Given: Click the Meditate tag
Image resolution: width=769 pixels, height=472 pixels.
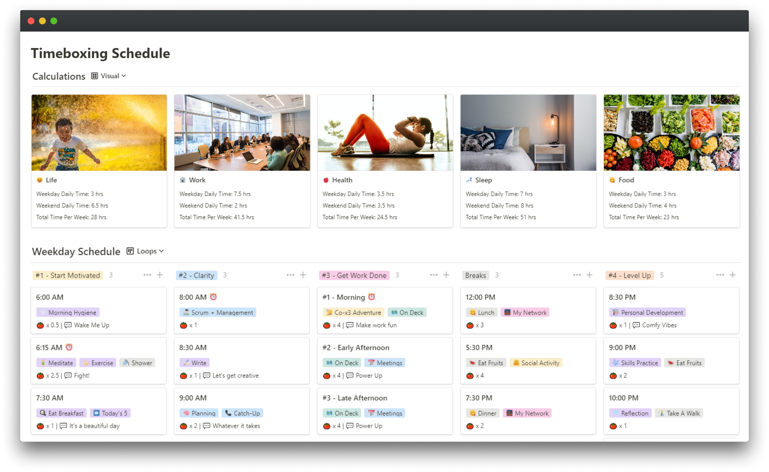Looking at the screenshot, I should (x=56, y=363).
